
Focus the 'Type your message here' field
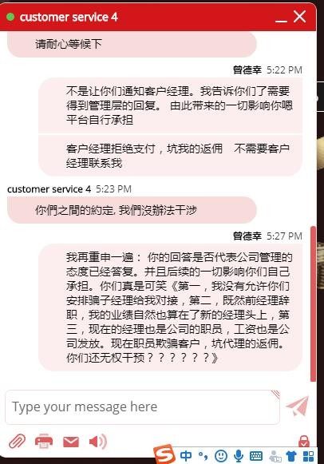143,406
